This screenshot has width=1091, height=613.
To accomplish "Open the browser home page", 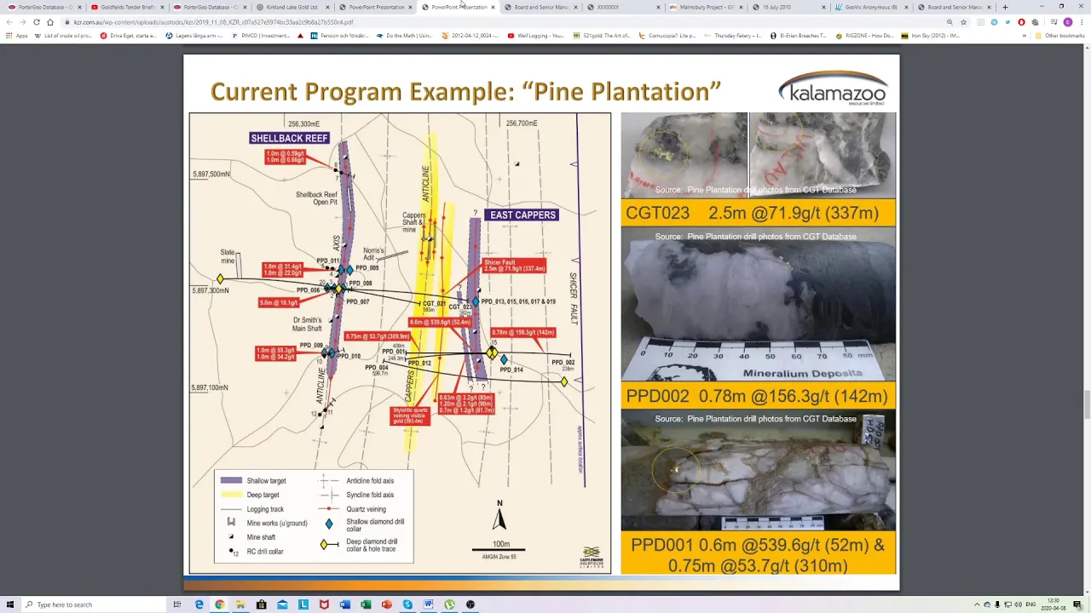I will pos(51,22).
